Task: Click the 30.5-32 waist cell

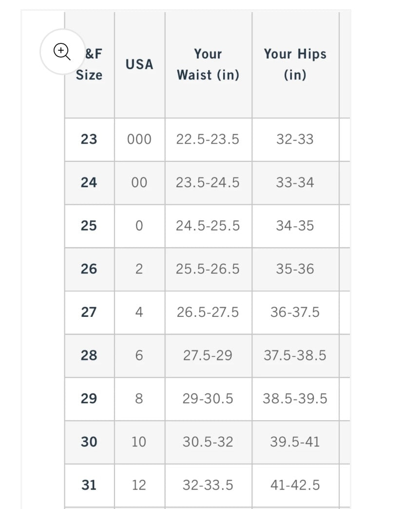Action: coord(208,442)
